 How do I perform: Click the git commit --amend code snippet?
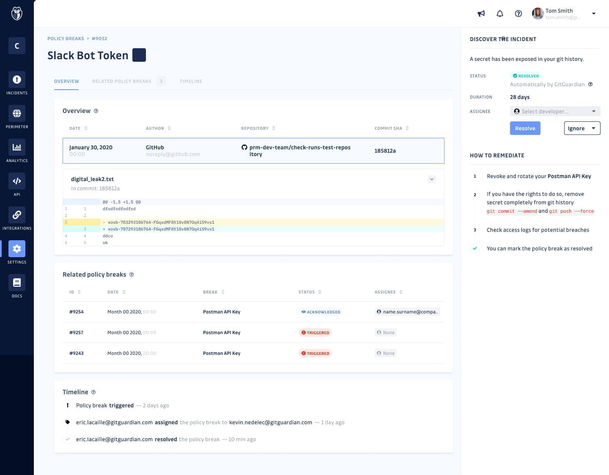pyautogui.click(x=512, y=211)
